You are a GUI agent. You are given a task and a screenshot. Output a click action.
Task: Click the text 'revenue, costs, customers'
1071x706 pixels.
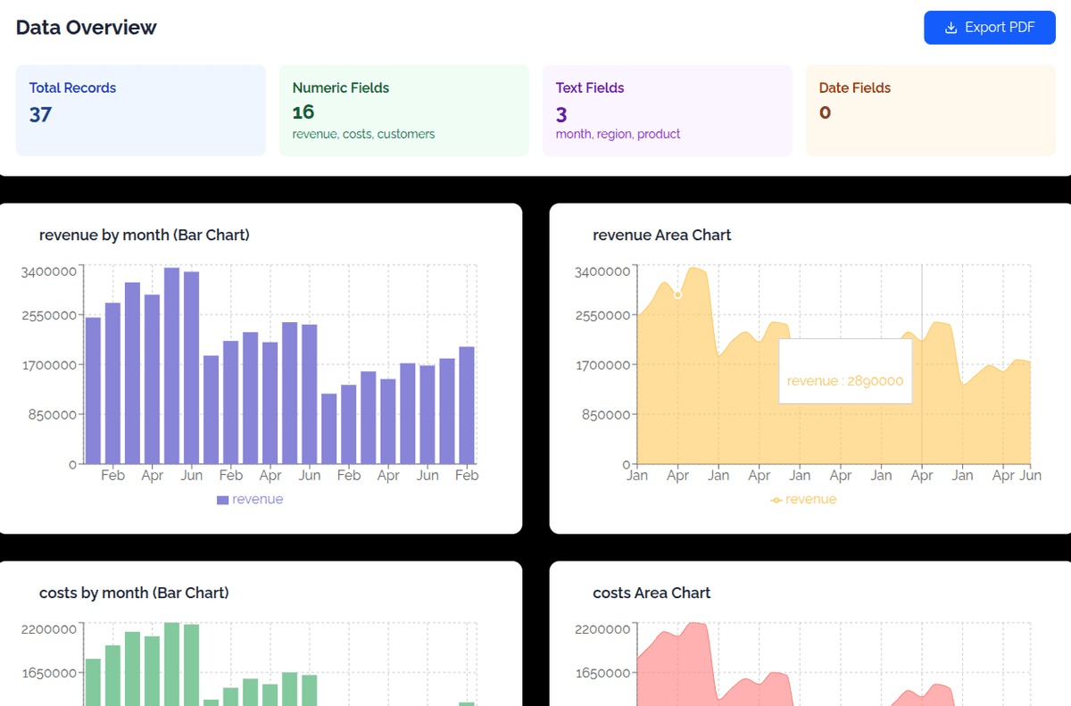click(363, 134)
